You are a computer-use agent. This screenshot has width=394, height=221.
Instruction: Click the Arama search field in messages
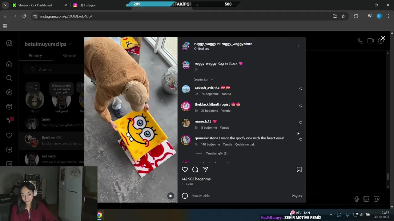point(54,70)
